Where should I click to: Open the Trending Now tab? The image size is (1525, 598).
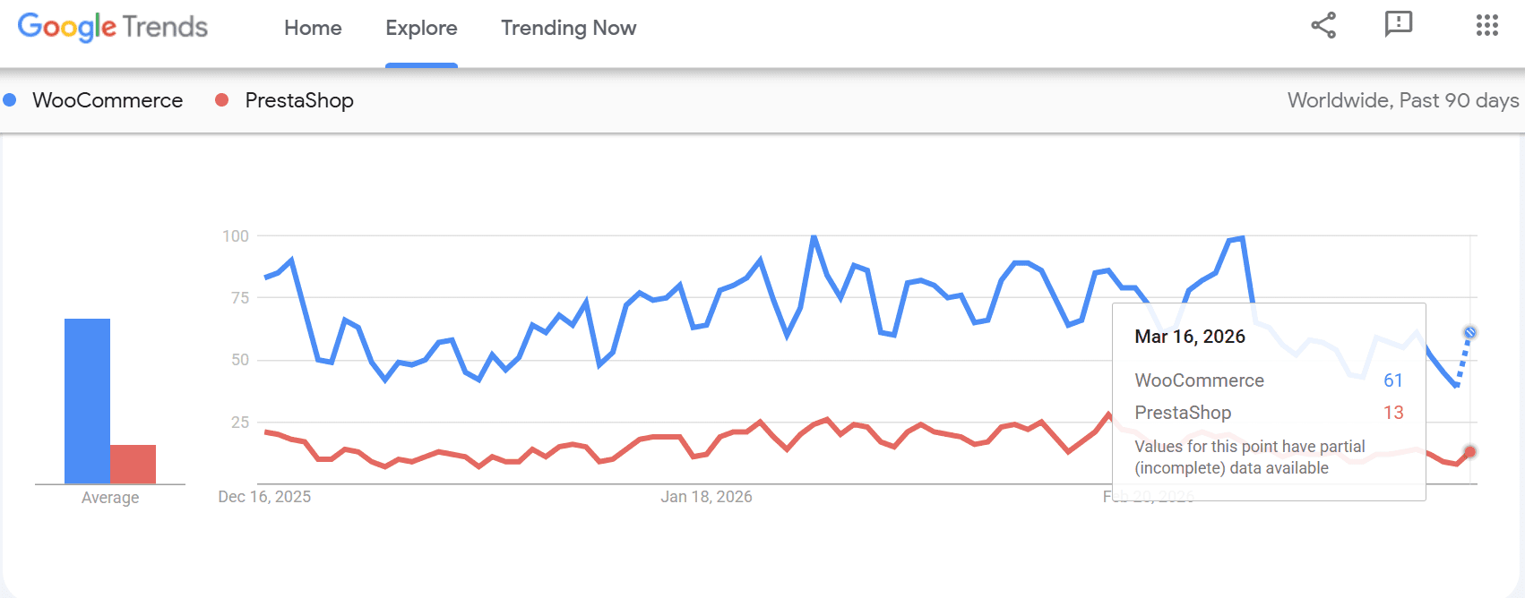pos(568,29)
